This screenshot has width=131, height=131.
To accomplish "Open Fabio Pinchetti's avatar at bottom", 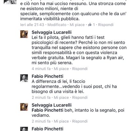I will [24, 129].
